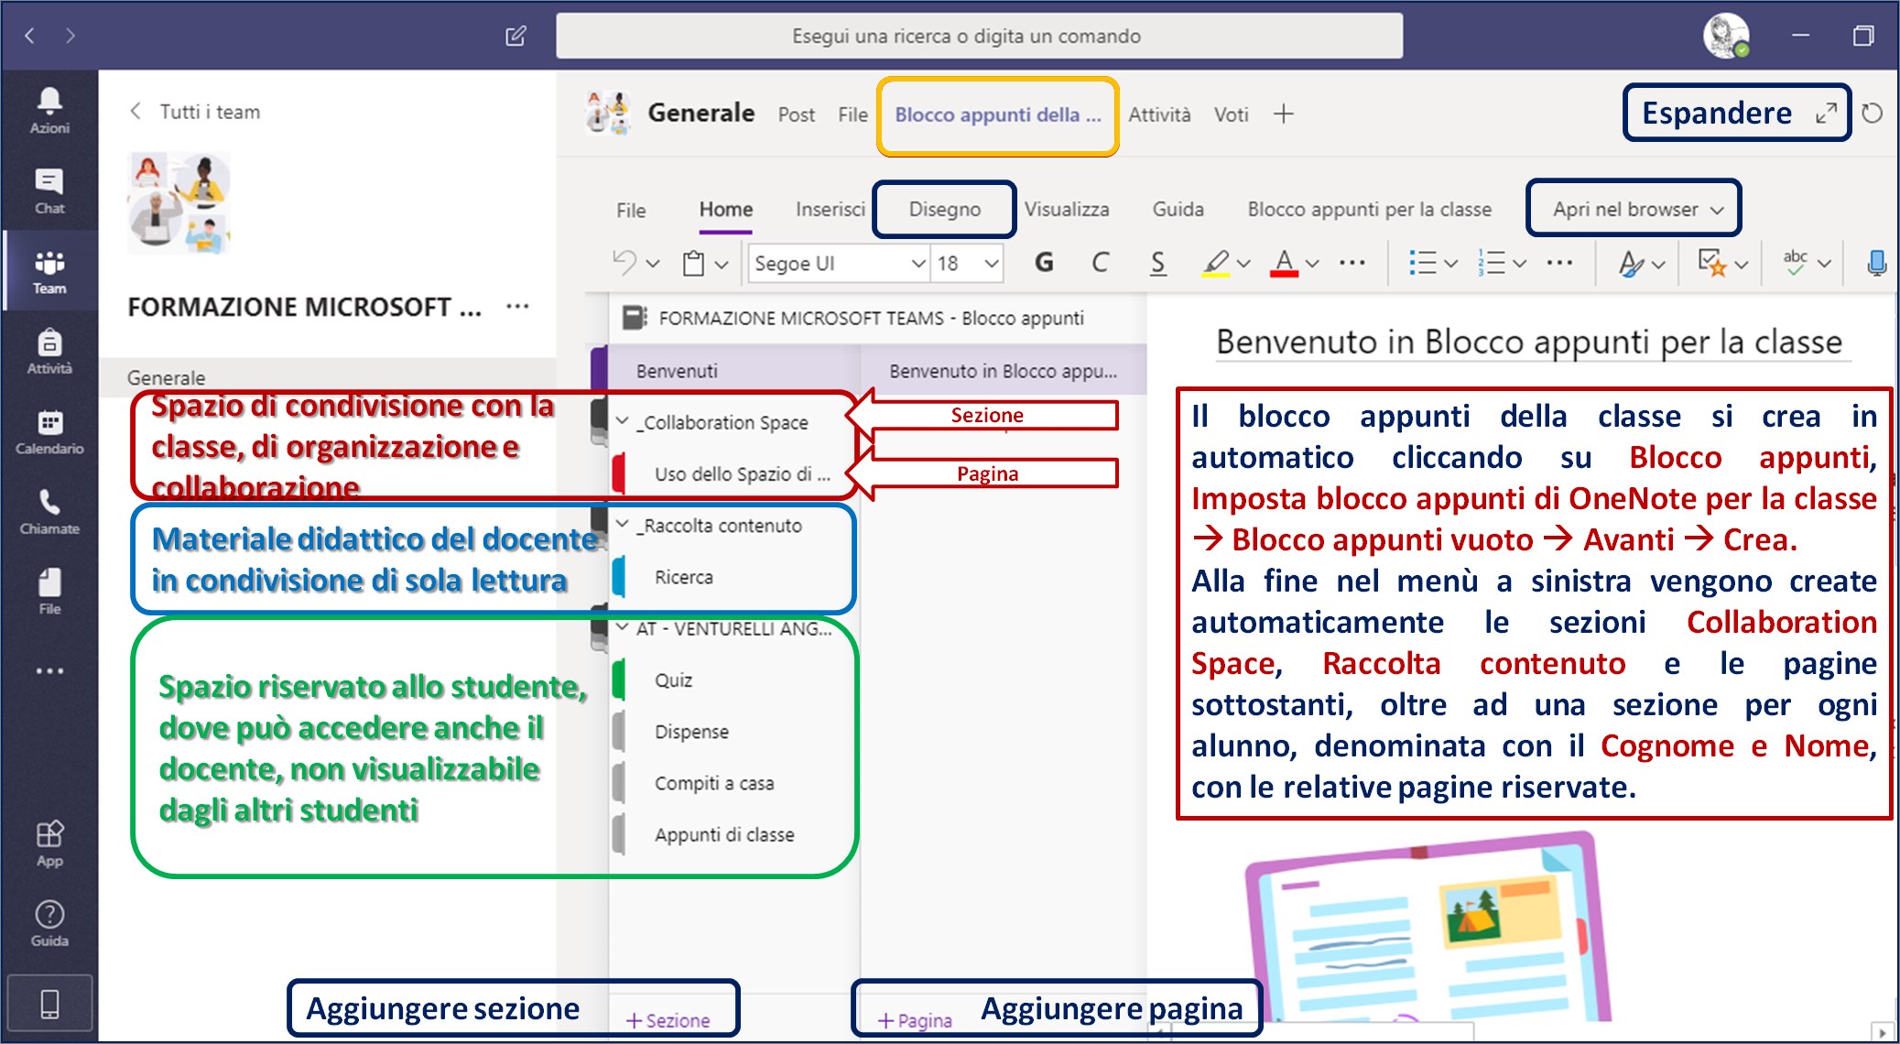Image resolution: width=1900 pixels, height=1044 pixels.
Task: Add a new tab with plus icon
Action: (1284, 114)
